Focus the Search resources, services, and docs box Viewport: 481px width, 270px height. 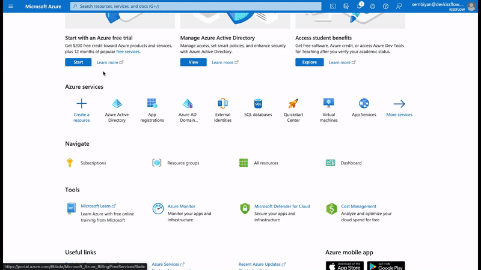coord(196,6)
